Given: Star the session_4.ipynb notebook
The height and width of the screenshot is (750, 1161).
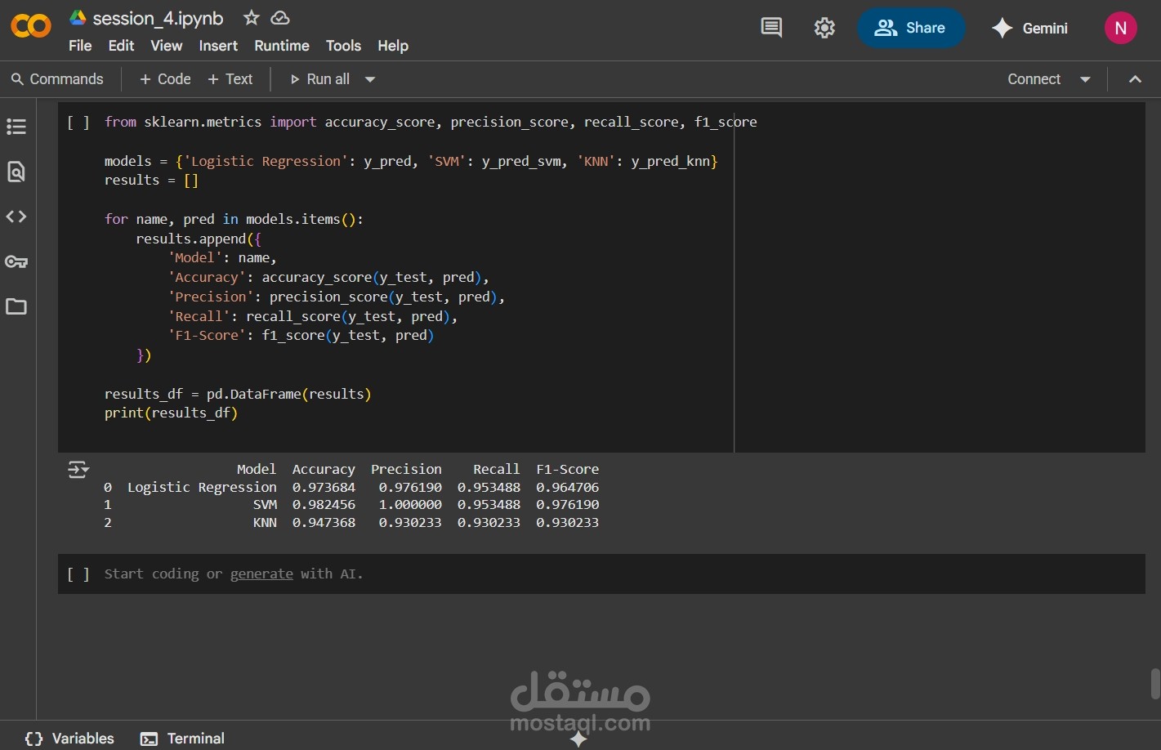Looking at the screenshot, I should pos(252,17).
